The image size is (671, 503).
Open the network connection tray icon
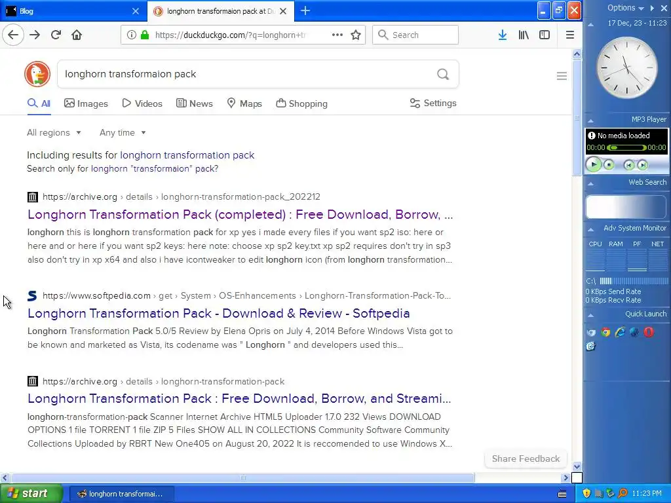click(611, 494)
